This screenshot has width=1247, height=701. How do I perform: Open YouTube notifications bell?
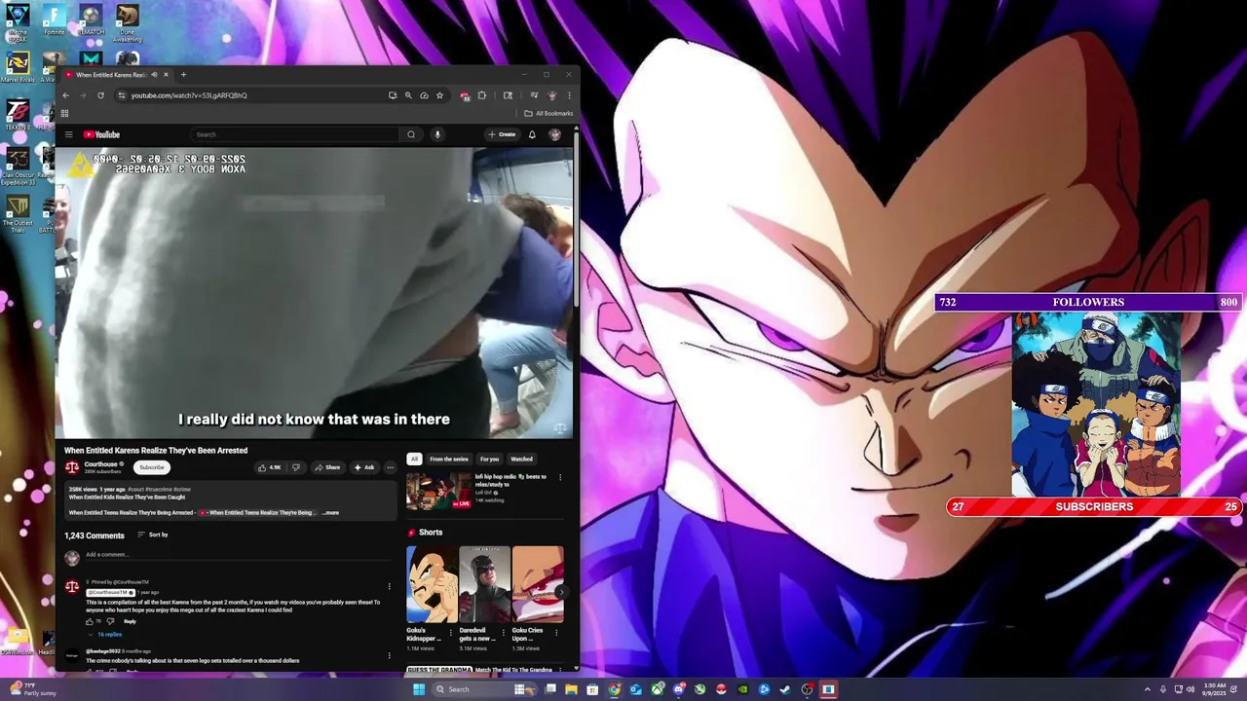point(532,134)
